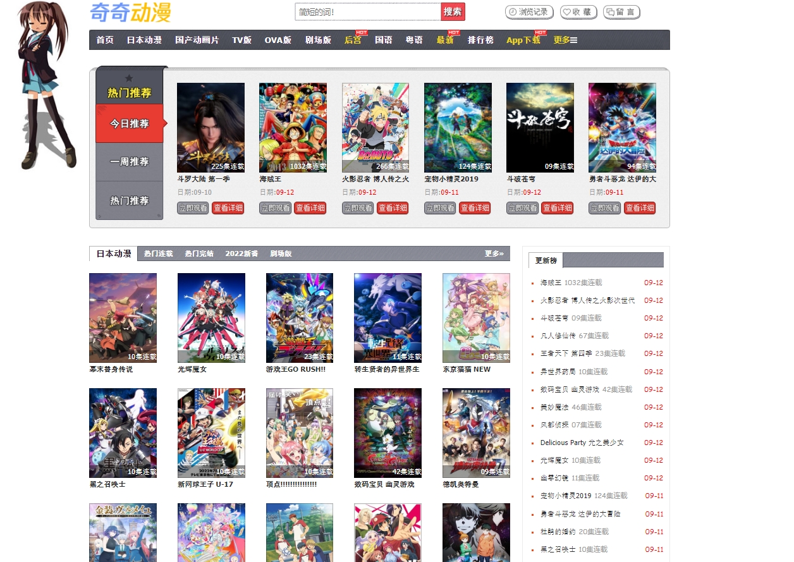
Task: Select 国语 navigation item
Action: coord(384,40)
